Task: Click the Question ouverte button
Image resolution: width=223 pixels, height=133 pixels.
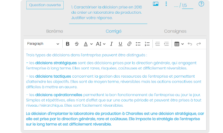Action: pos(45,5)
